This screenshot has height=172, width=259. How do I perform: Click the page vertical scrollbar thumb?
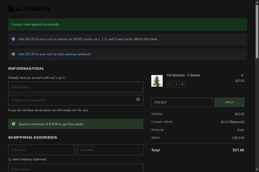click(257, 32)
